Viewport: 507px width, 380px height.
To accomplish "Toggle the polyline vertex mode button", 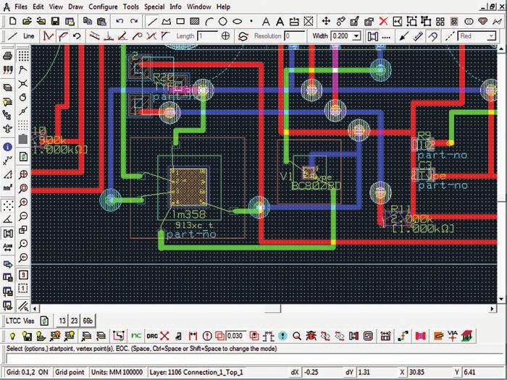I will [48, 36].
